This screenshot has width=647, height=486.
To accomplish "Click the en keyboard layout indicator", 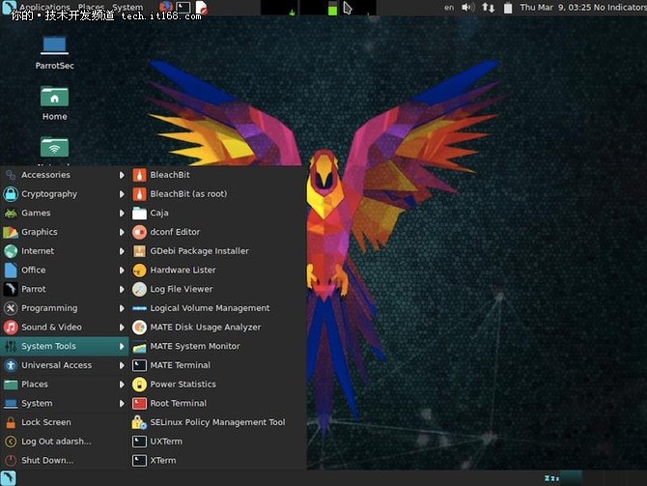I will pos(449,8).
